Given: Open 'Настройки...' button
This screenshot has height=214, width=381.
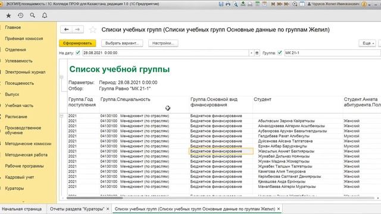Looking at the screenshot, I should pos(163,43).
